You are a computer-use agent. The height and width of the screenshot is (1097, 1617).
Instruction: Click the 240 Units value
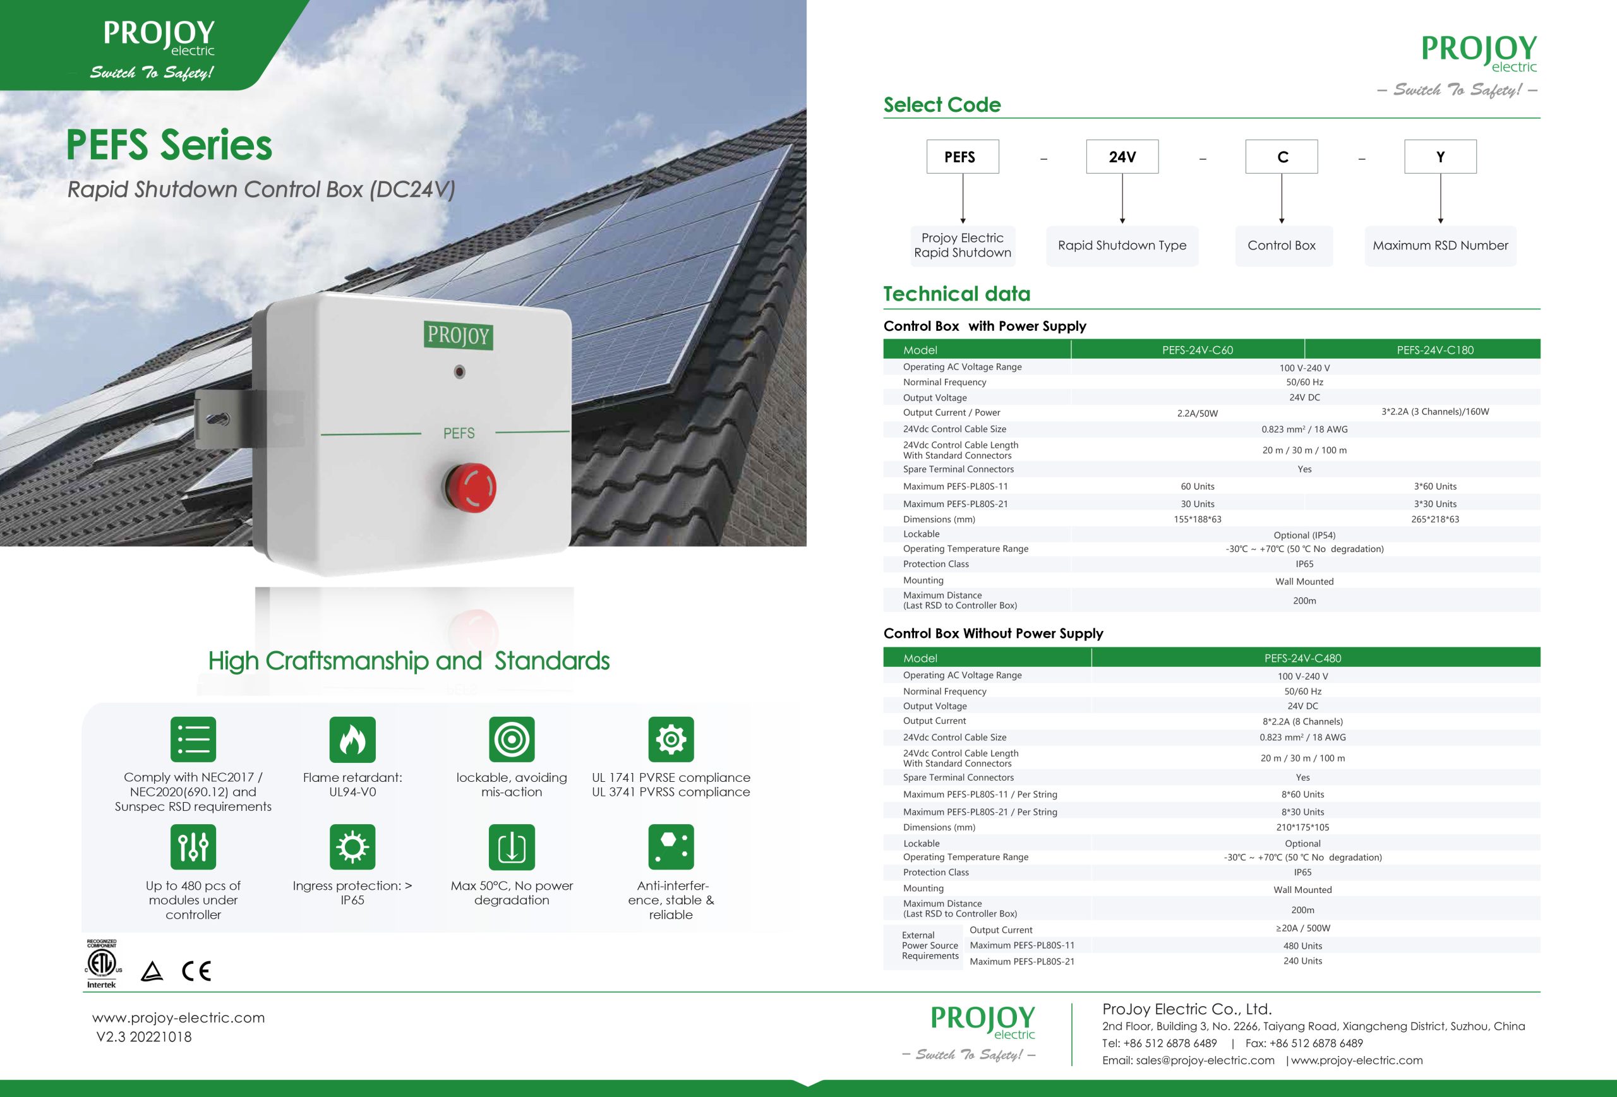coord(1302,961)
